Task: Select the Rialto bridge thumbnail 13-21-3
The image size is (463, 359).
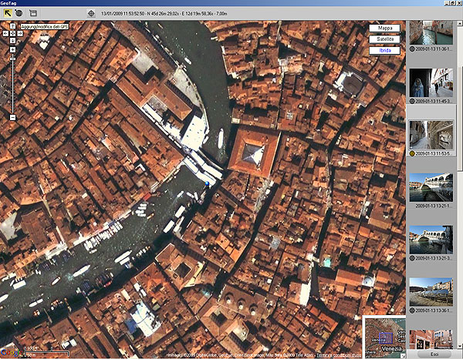Action: pyautogui.click(x=431, y=240)
